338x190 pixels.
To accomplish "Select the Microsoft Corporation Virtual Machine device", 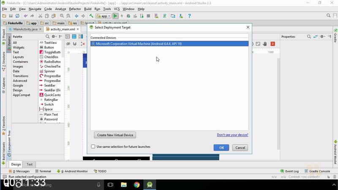I will 169,44.
